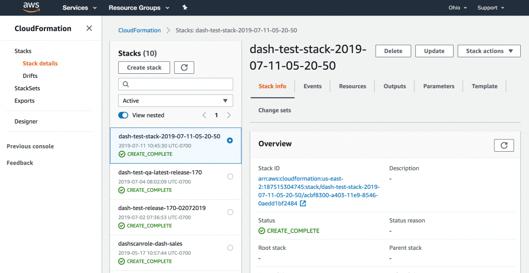Select the dash-test-release-170-02072019 stack row
The image size is (529, 273).
click(176, 217)
